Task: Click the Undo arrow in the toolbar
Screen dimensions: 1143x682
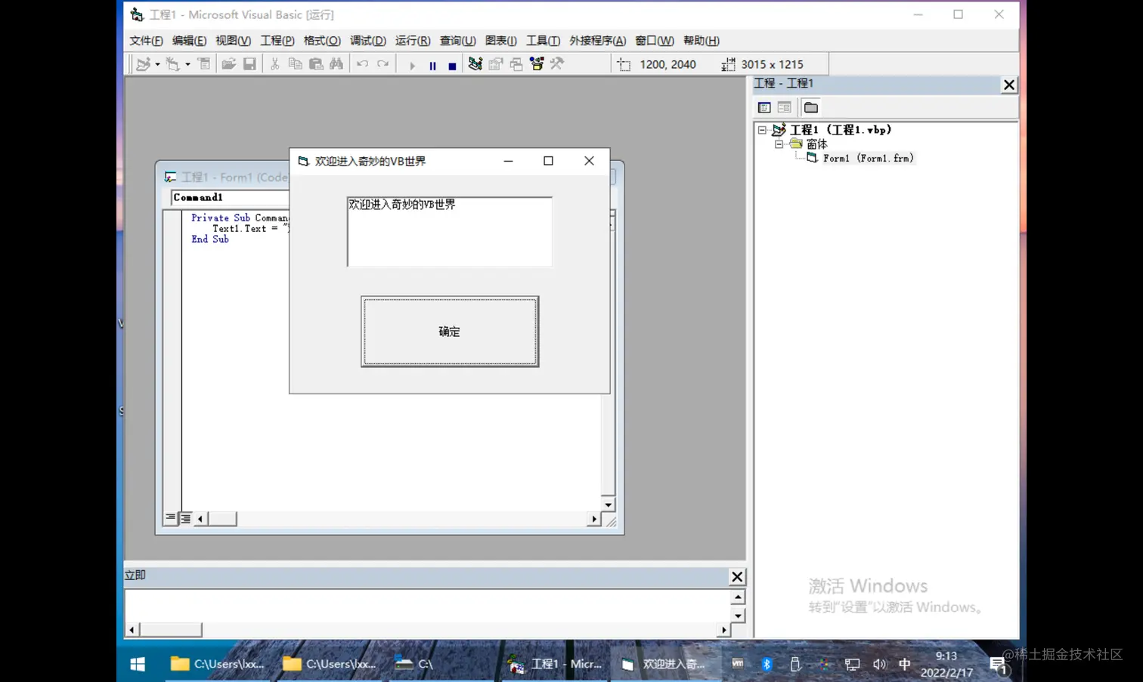Action: click(362, 64)
